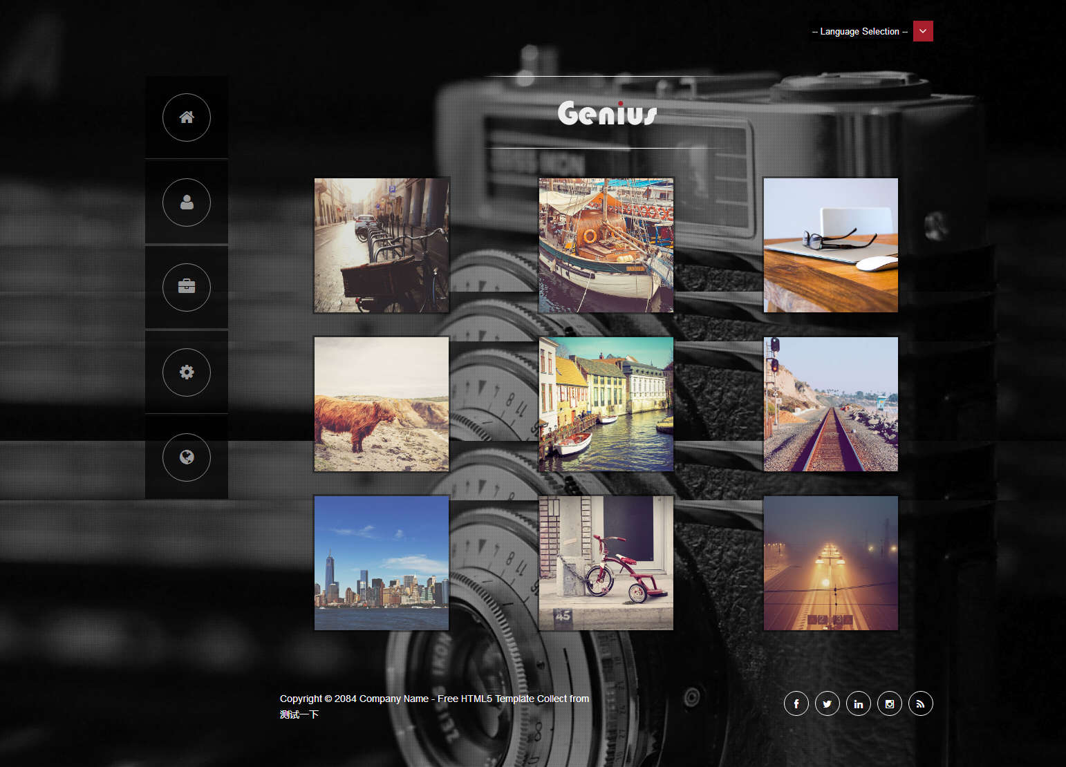The width and height of the screenshot is (1066, 767).
Task: Expand the red language dropdown arrow
Action: [923, 31]
